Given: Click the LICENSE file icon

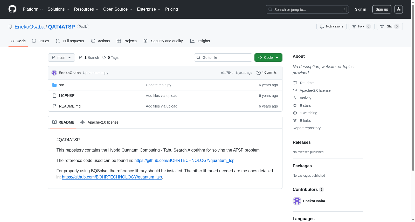Looking at the screenshot, I should [x=54, y=96].
